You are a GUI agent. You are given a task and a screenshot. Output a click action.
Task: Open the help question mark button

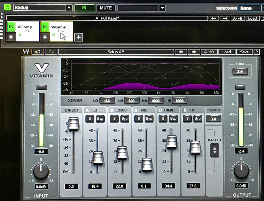pyautogui.click(x=257, y=52)
